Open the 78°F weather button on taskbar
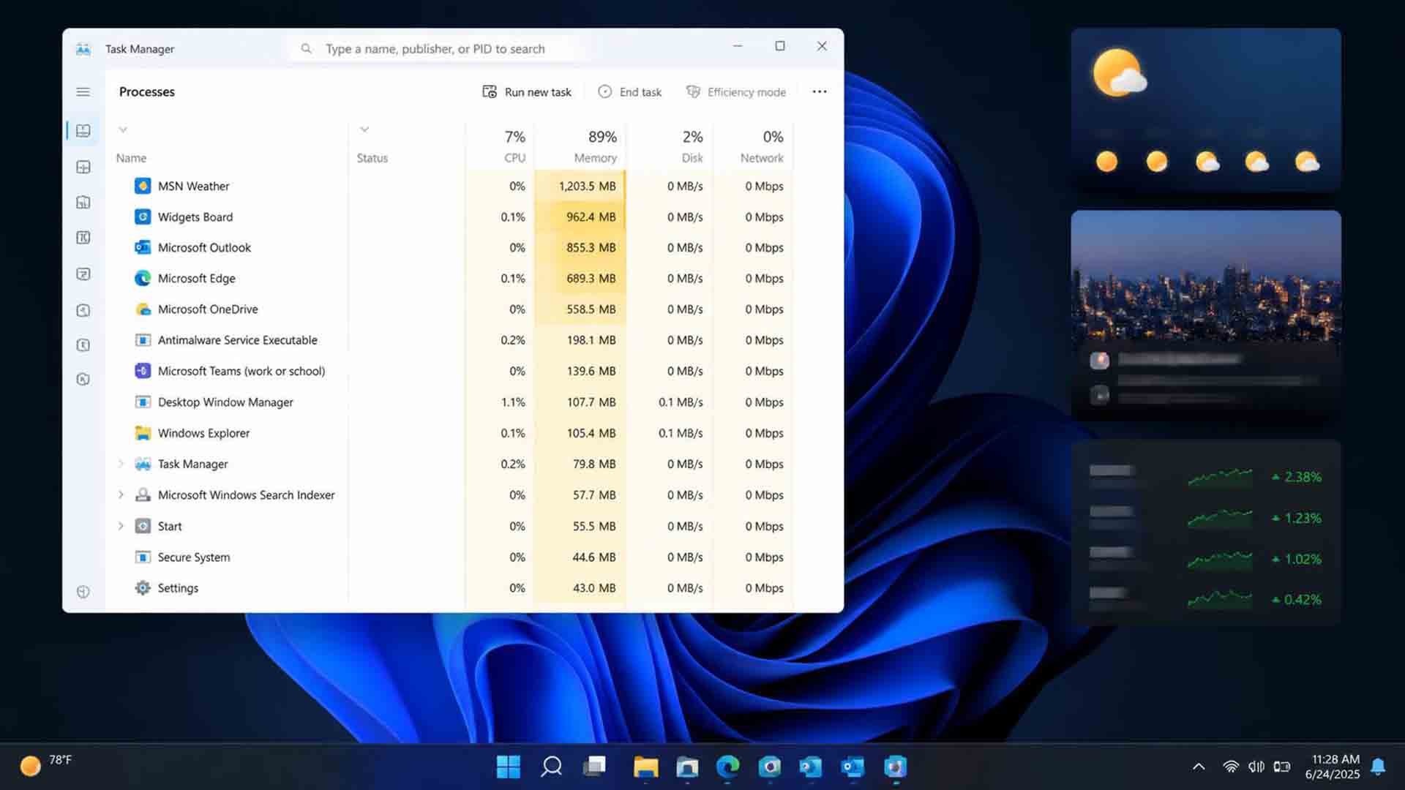This screenshot has width=1405, height=790. tap(46, 765)
